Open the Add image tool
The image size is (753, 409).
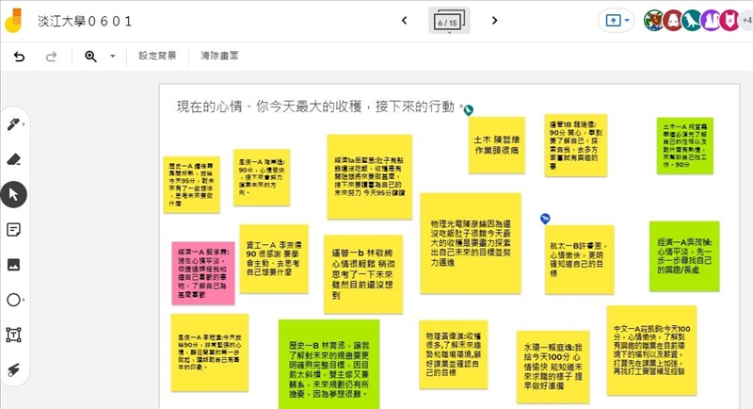point(14,264)
